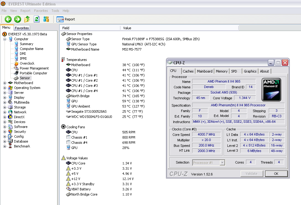Click the EVEREST v5.30.1973 Beta root icon
301x205 pixels.
[x=5, y=34]
